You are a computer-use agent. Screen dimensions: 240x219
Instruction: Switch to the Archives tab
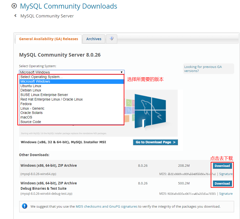[94, 39]
